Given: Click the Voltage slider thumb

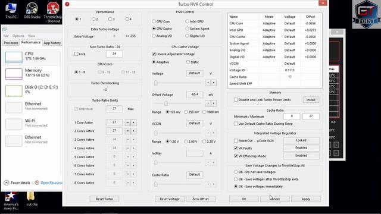Looking at the screenshot, I should coord(156,83).
